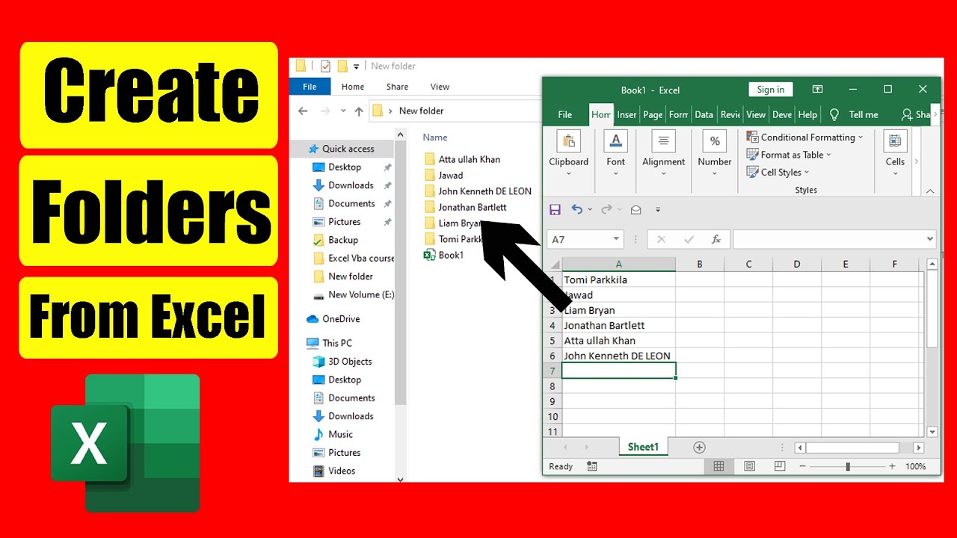This screenshot has width=957, height=538.
Task: Click inside the Excel formula bar field
Action: 828,239
